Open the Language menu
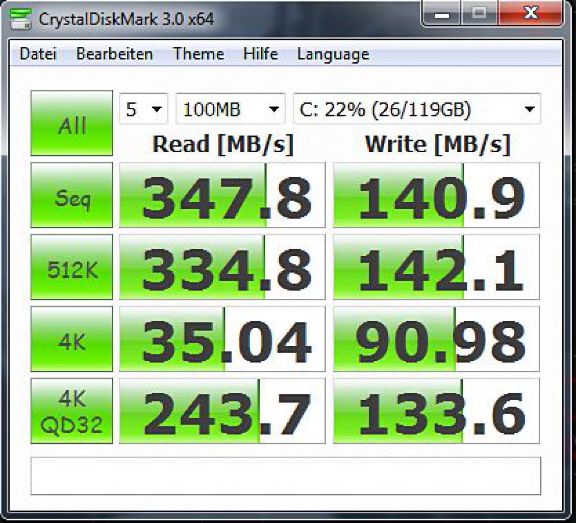 point(333,54)
